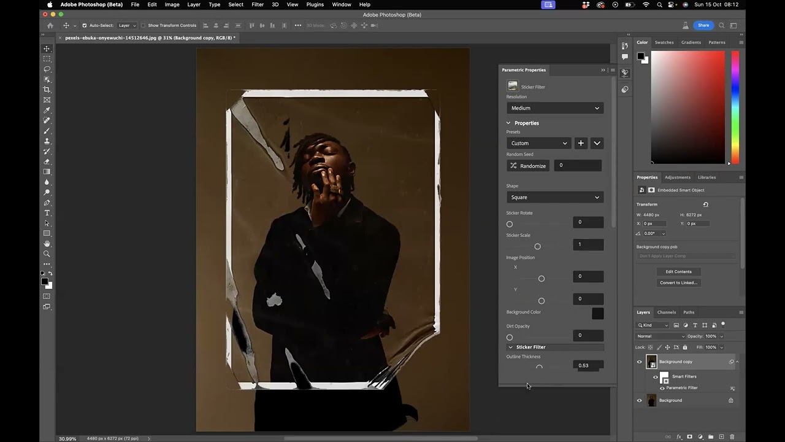
Task: Enable Show Transform Controls checkbox
Action: point(143,25)
